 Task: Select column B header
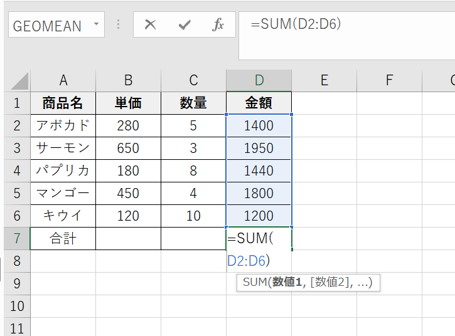(128, 80)
